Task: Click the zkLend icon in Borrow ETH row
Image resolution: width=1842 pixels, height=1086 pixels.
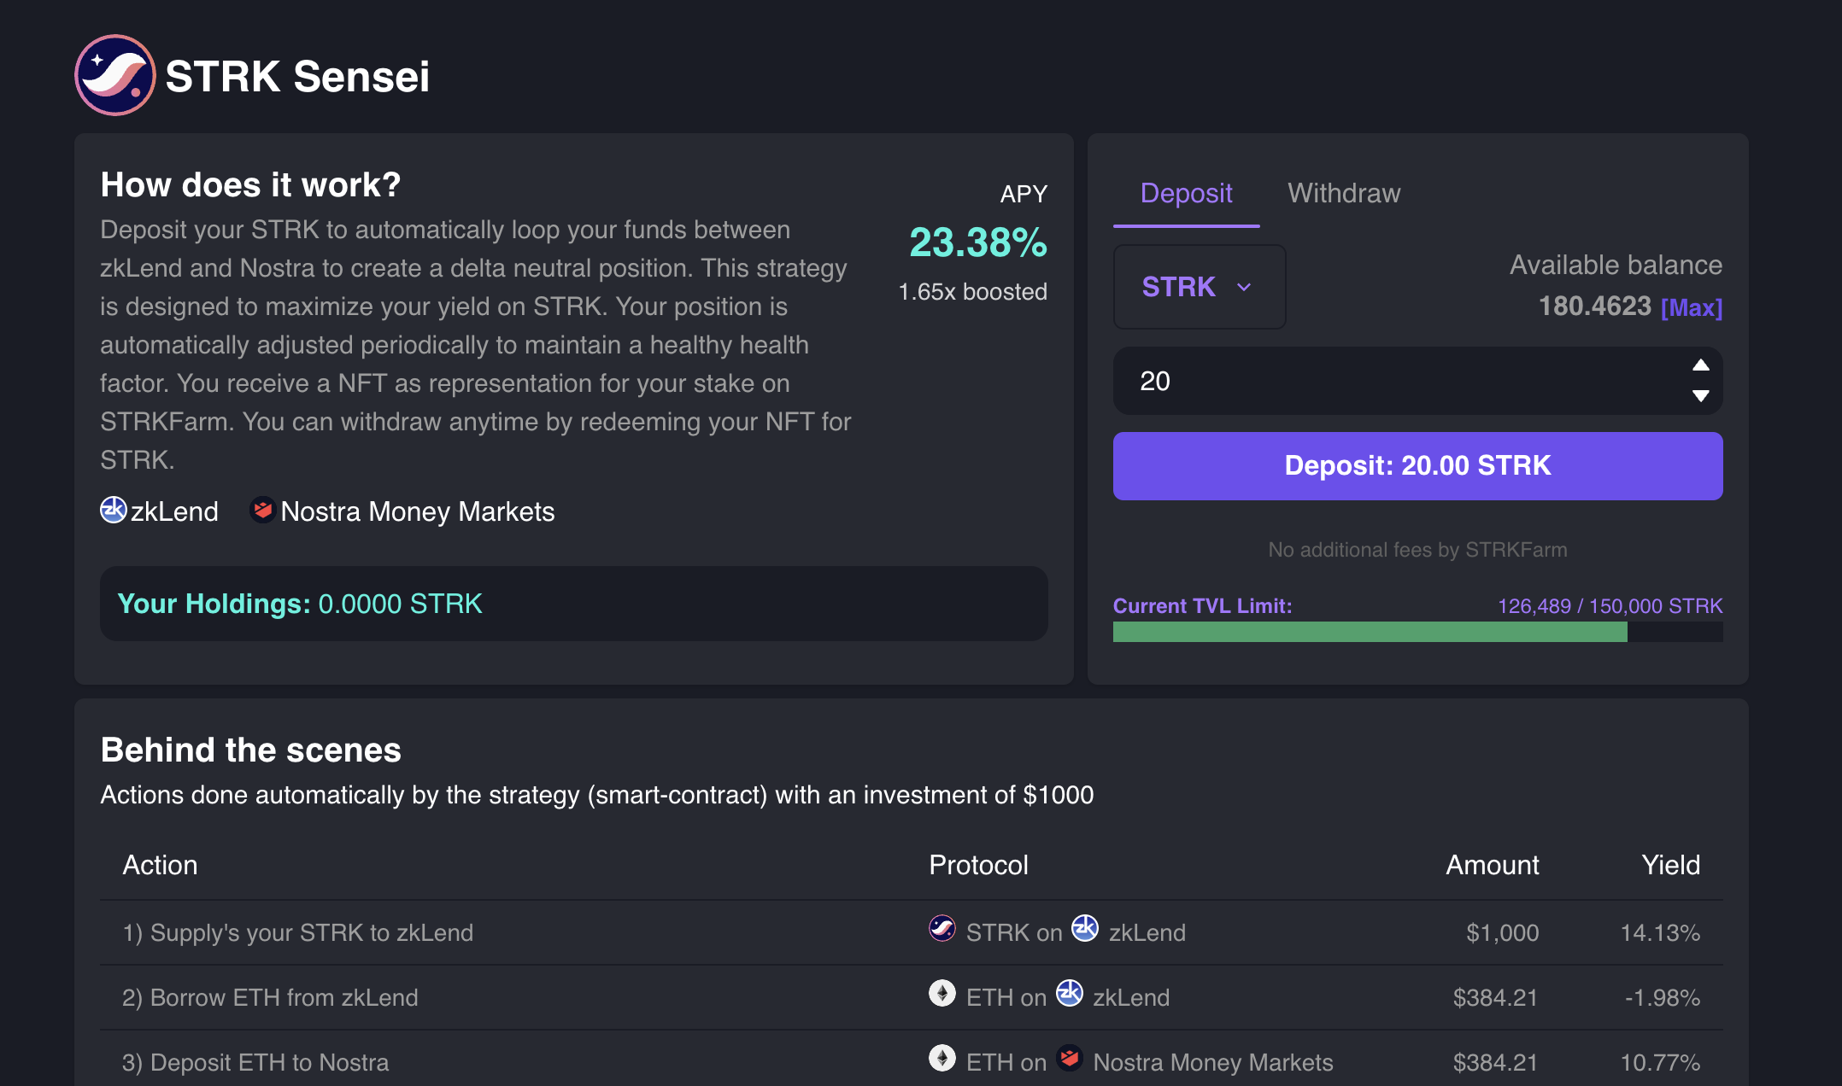Action: [x=1070, y=993]
